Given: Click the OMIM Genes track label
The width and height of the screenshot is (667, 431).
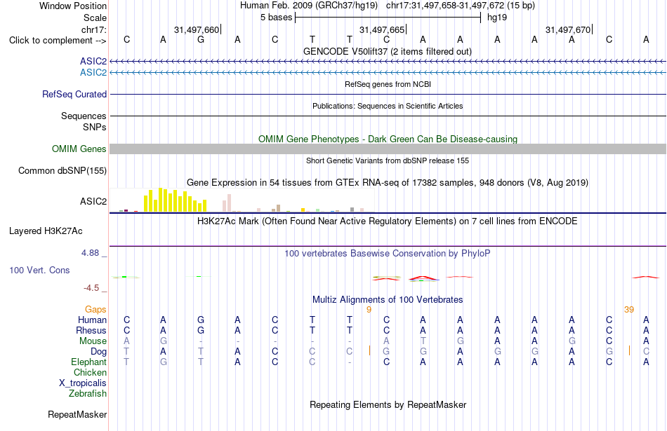Looking at the screenshot, I should point(79,149).
